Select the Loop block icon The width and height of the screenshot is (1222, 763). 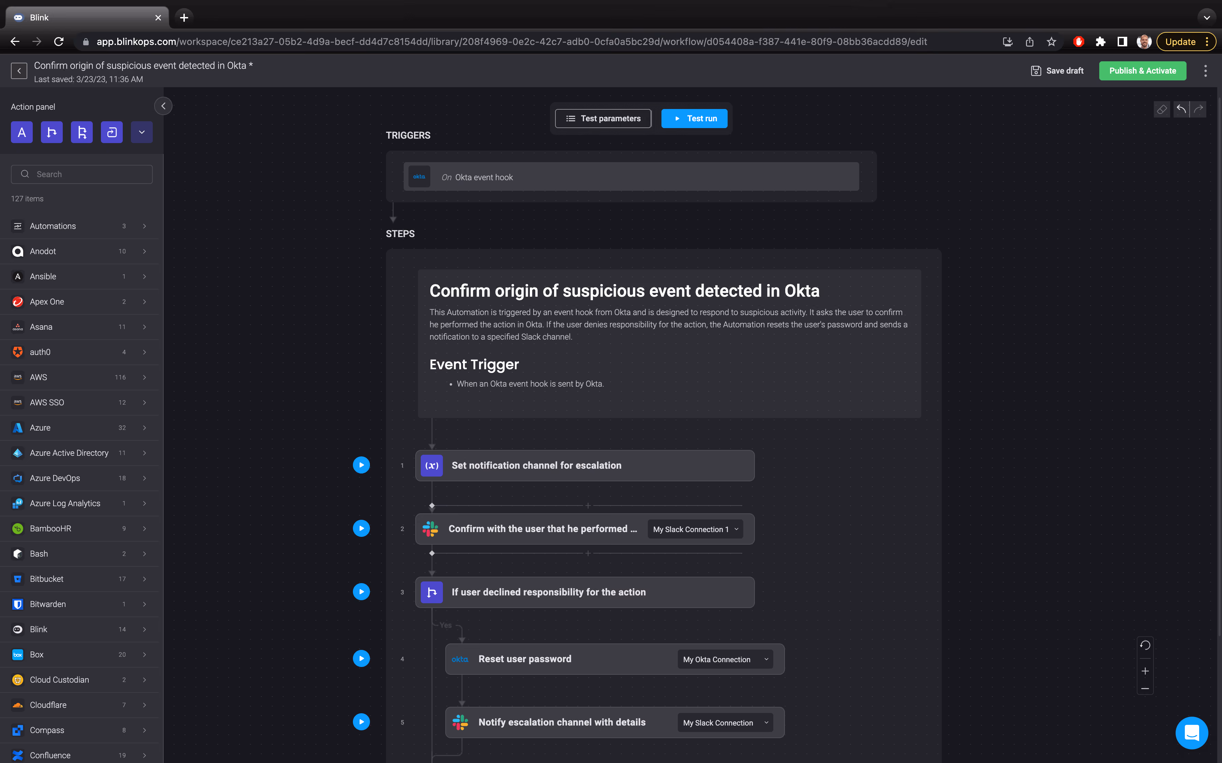coord(111,132)
